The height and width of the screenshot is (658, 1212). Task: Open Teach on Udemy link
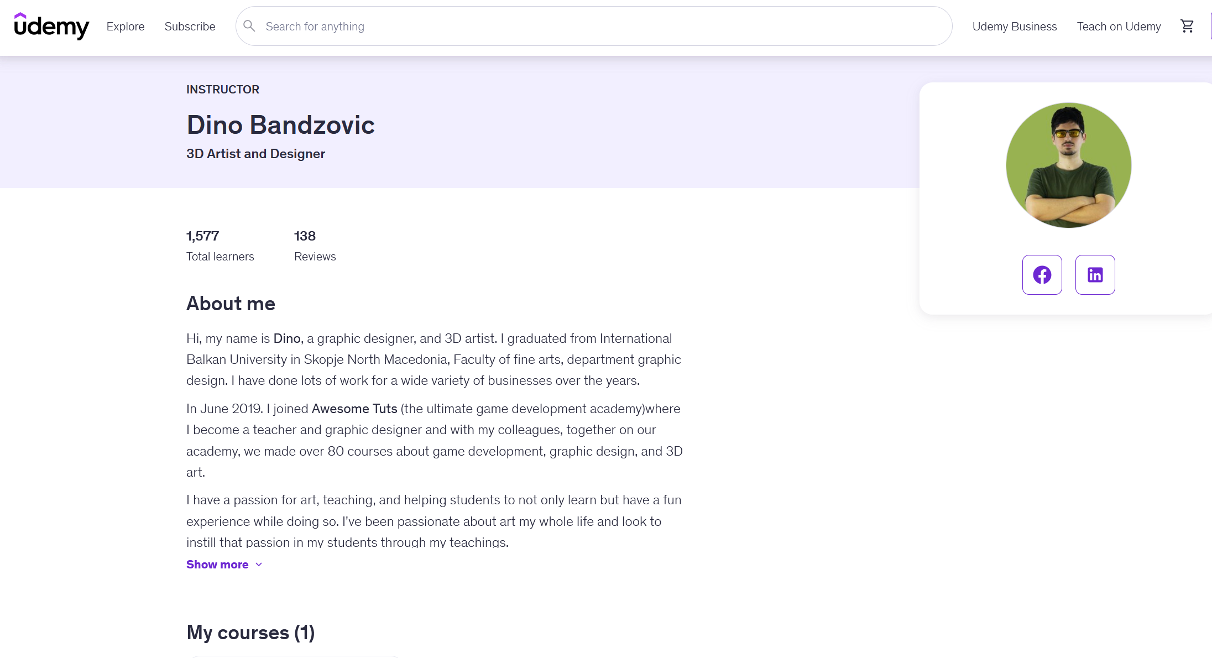coord(1119,27)
